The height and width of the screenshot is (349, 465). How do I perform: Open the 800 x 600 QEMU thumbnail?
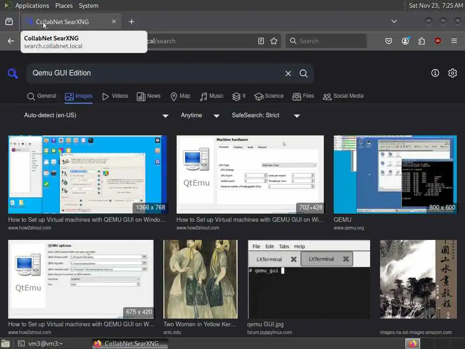click(395, 174)
